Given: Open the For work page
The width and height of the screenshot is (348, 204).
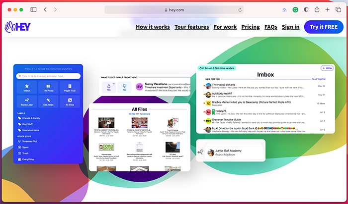Looking at the screenshot, I should coord(225,27).
